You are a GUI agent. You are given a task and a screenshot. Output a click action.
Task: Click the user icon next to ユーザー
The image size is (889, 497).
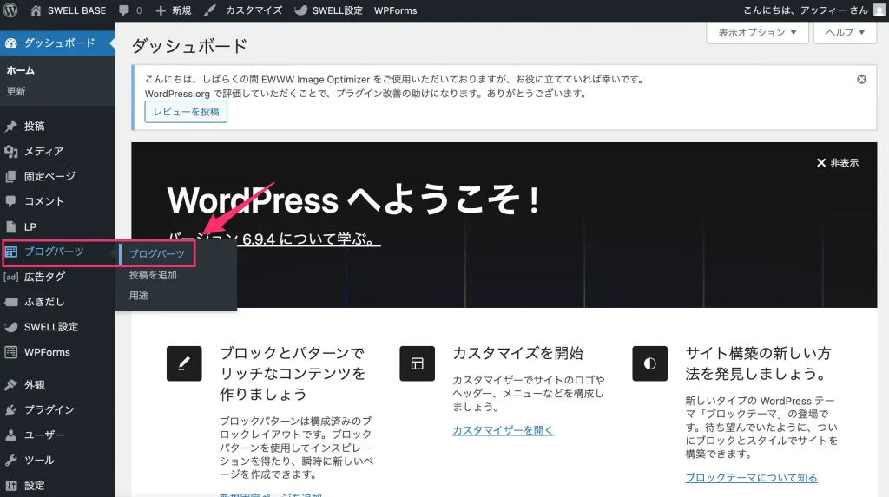tap(10, 435)
